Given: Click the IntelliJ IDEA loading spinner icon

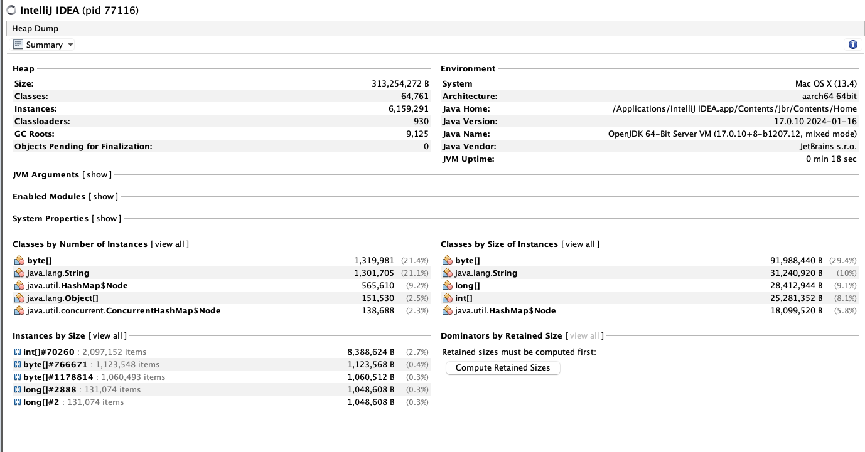Looking at the screenshot, I should click(x=11, y=10).
